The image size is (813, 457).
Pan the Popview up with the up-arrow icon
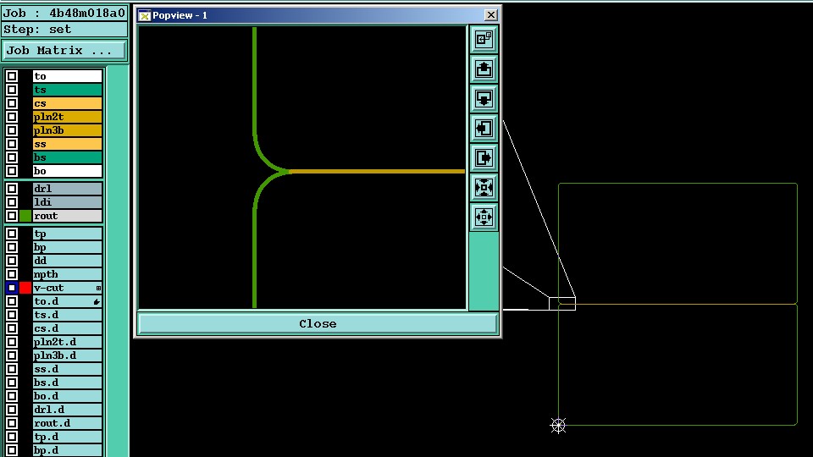tap(484, 69)
